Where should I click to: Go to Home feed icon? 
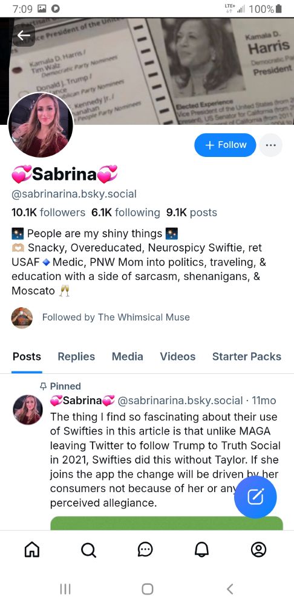pyautogui.click(x=32, y=549)
